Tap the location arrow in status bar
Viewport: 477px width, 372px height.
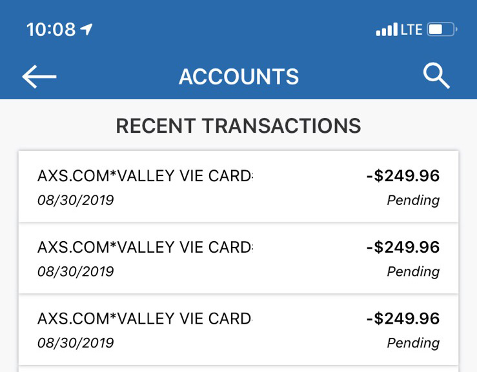coord(86,30)
